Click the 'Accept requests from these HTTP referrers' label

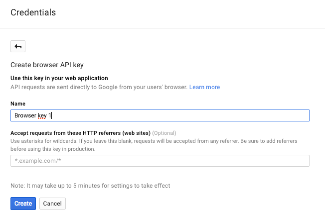coord(80,133)
